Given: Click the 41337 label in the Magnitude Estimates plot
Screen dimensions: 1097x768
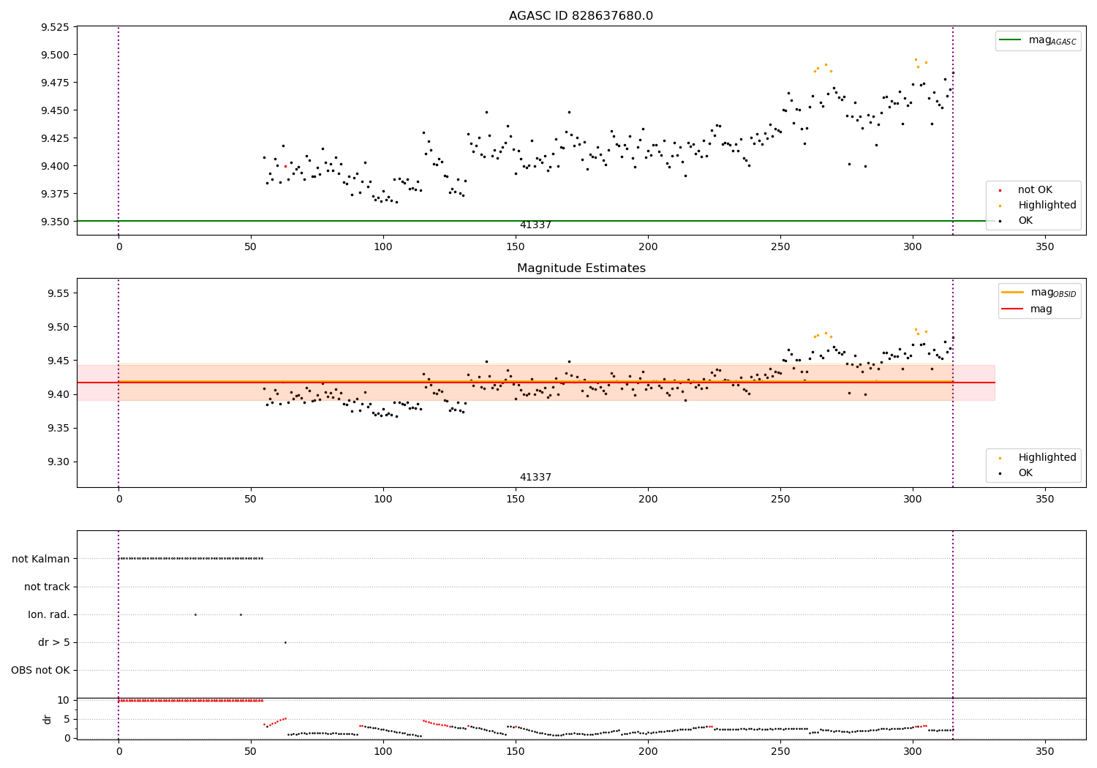Looking at the screenshot, I should [535, 478].
